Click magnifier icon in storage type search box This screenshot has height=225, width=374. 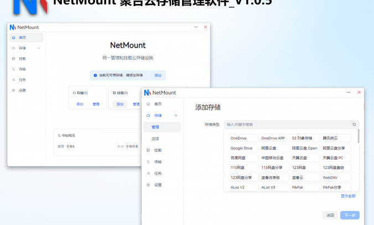point(354,125)
